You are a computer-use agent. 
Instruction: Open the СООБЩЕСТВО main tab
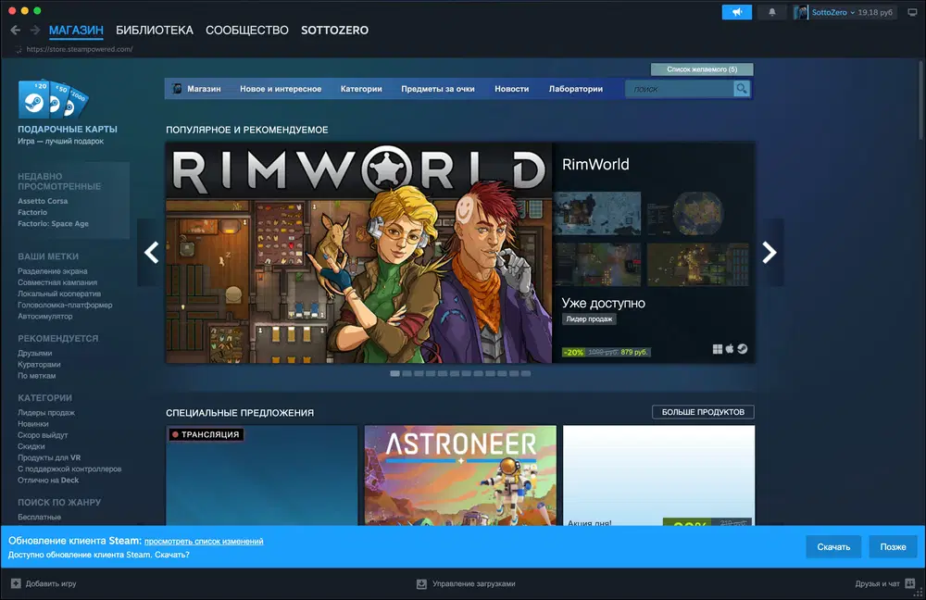247,31
